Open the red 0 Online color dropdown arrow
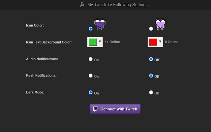 (x=160, y=42)
